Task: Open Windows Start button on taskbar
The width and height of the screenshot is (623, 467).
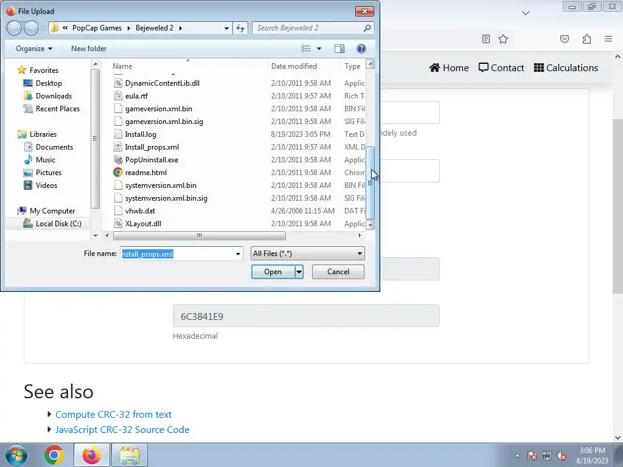Action: click(x=16, y=455)
